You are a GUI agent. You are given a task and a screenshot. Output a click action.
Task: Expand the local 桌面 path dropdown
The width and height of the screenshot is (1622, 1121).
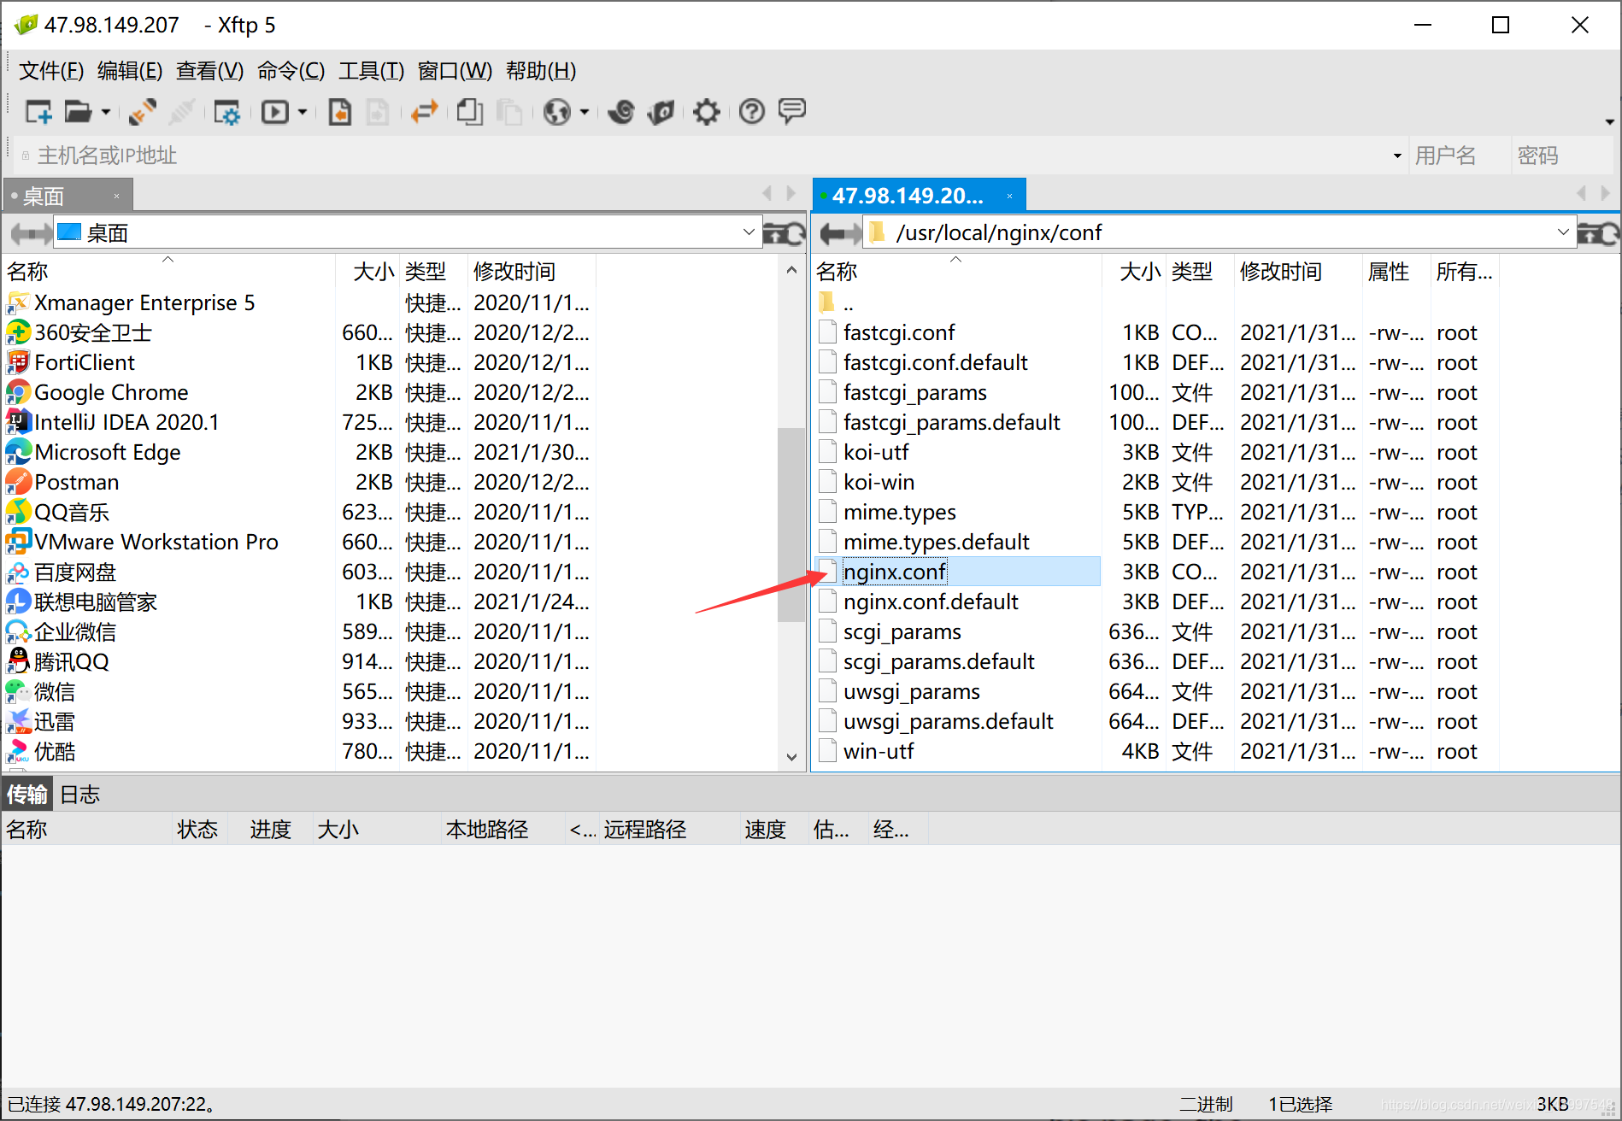(x=749, y=232)
